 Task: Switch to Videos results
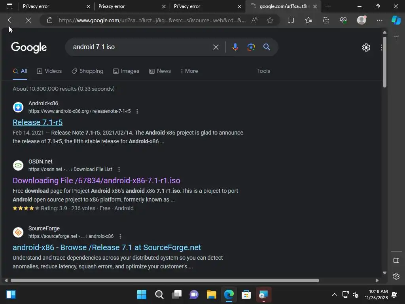pyautogui.click(x=49, y=71)
